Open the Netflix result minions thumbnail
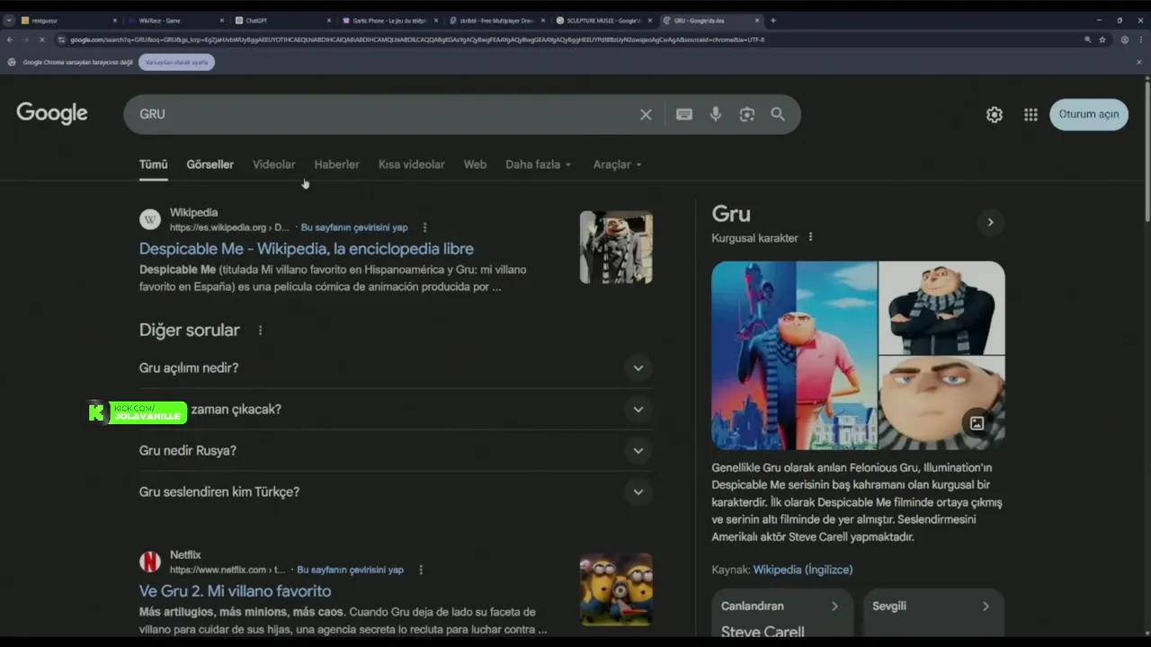 pyautogui.click(x=616, y=589)
